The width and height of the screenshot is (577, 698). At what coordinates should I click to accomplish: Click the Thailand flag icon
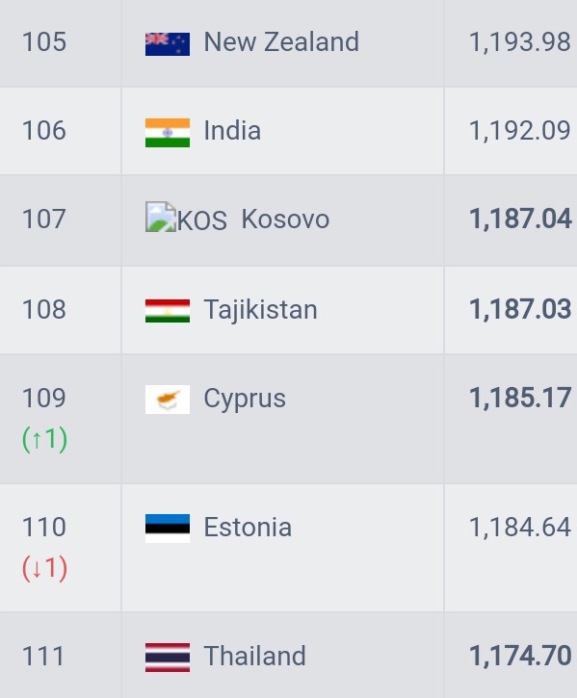pos(167,658)
